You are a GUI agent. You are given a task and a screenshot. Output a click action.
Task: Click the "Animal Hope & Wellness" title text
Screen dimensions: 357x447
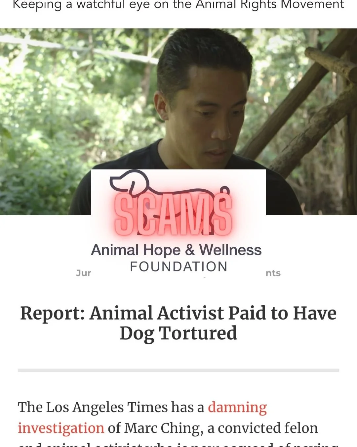pos(176,250)
